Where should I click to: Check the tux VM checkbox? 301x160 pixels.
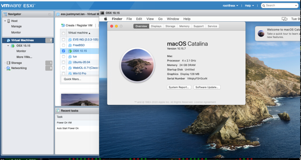(63, 57)
